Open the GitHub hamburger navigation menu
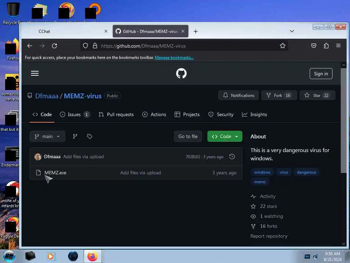The width and height of the screenshot is (350, 263). click(35, 73)
